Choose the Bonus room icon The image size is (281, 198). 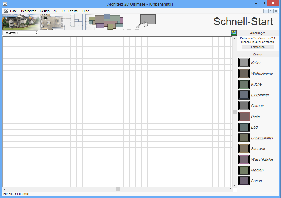coord(244,181)
